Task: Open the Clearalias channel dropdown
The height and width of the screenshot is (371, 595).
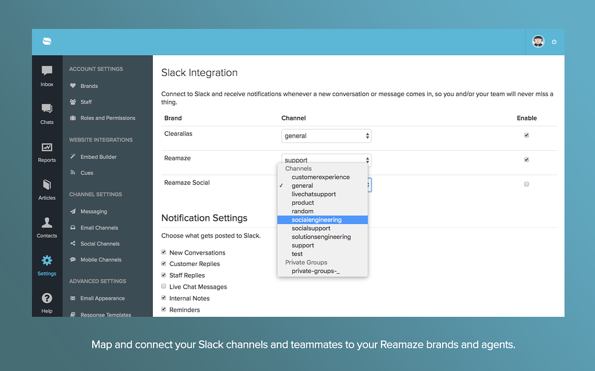Action: pyautogui.click(x=326, y=136)
